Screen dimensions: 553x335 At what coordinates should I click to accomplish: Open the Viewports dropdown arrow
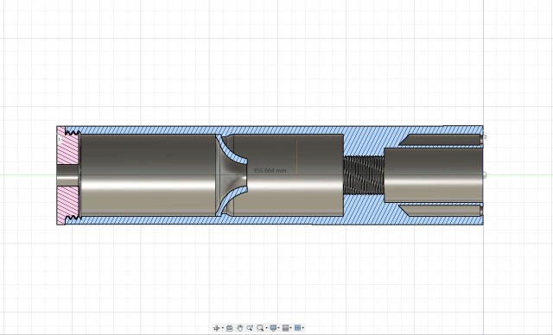(x=303, y=327)
